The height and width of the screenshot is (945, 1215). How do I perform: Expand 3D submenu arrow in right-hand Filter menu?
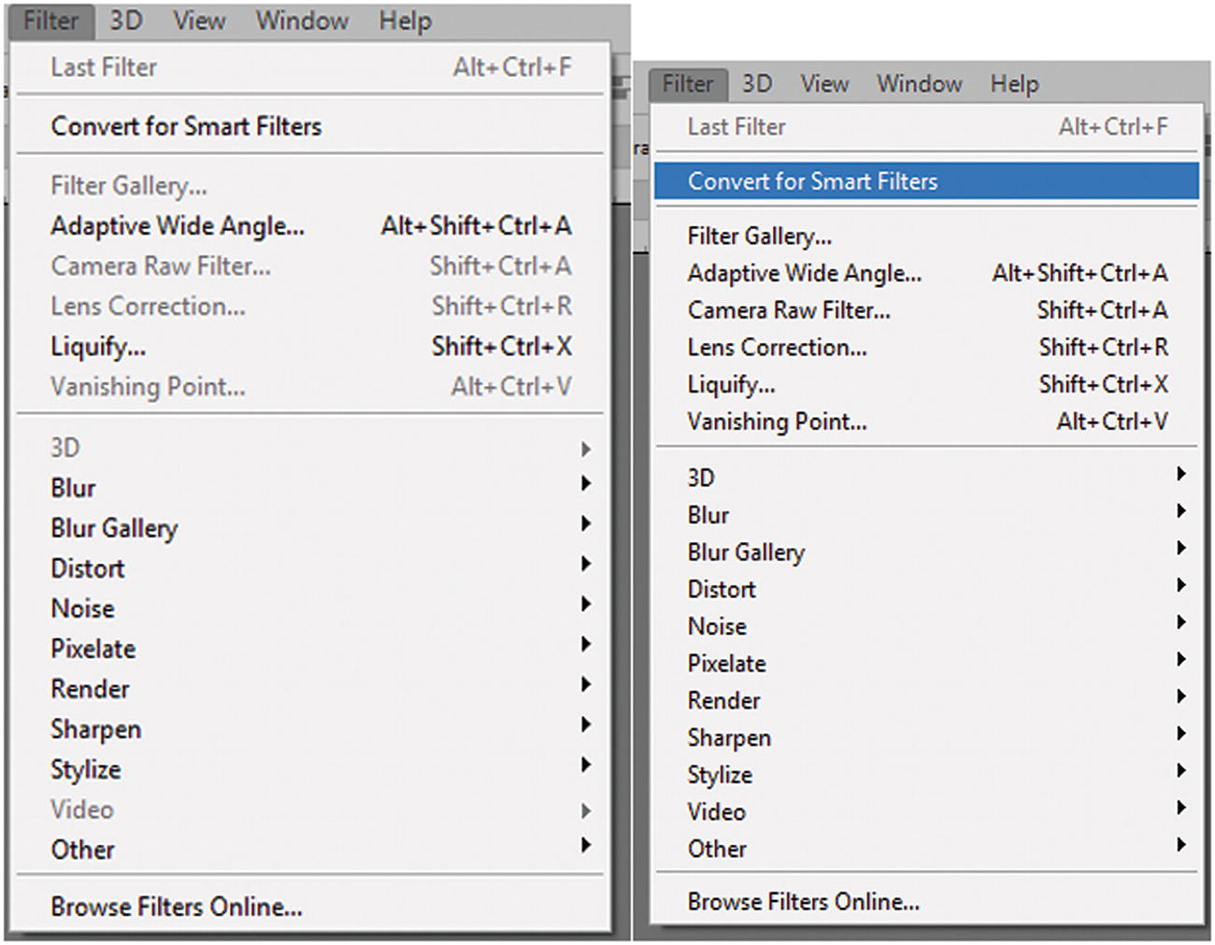pyautogui.click(x=1181, y=474)
